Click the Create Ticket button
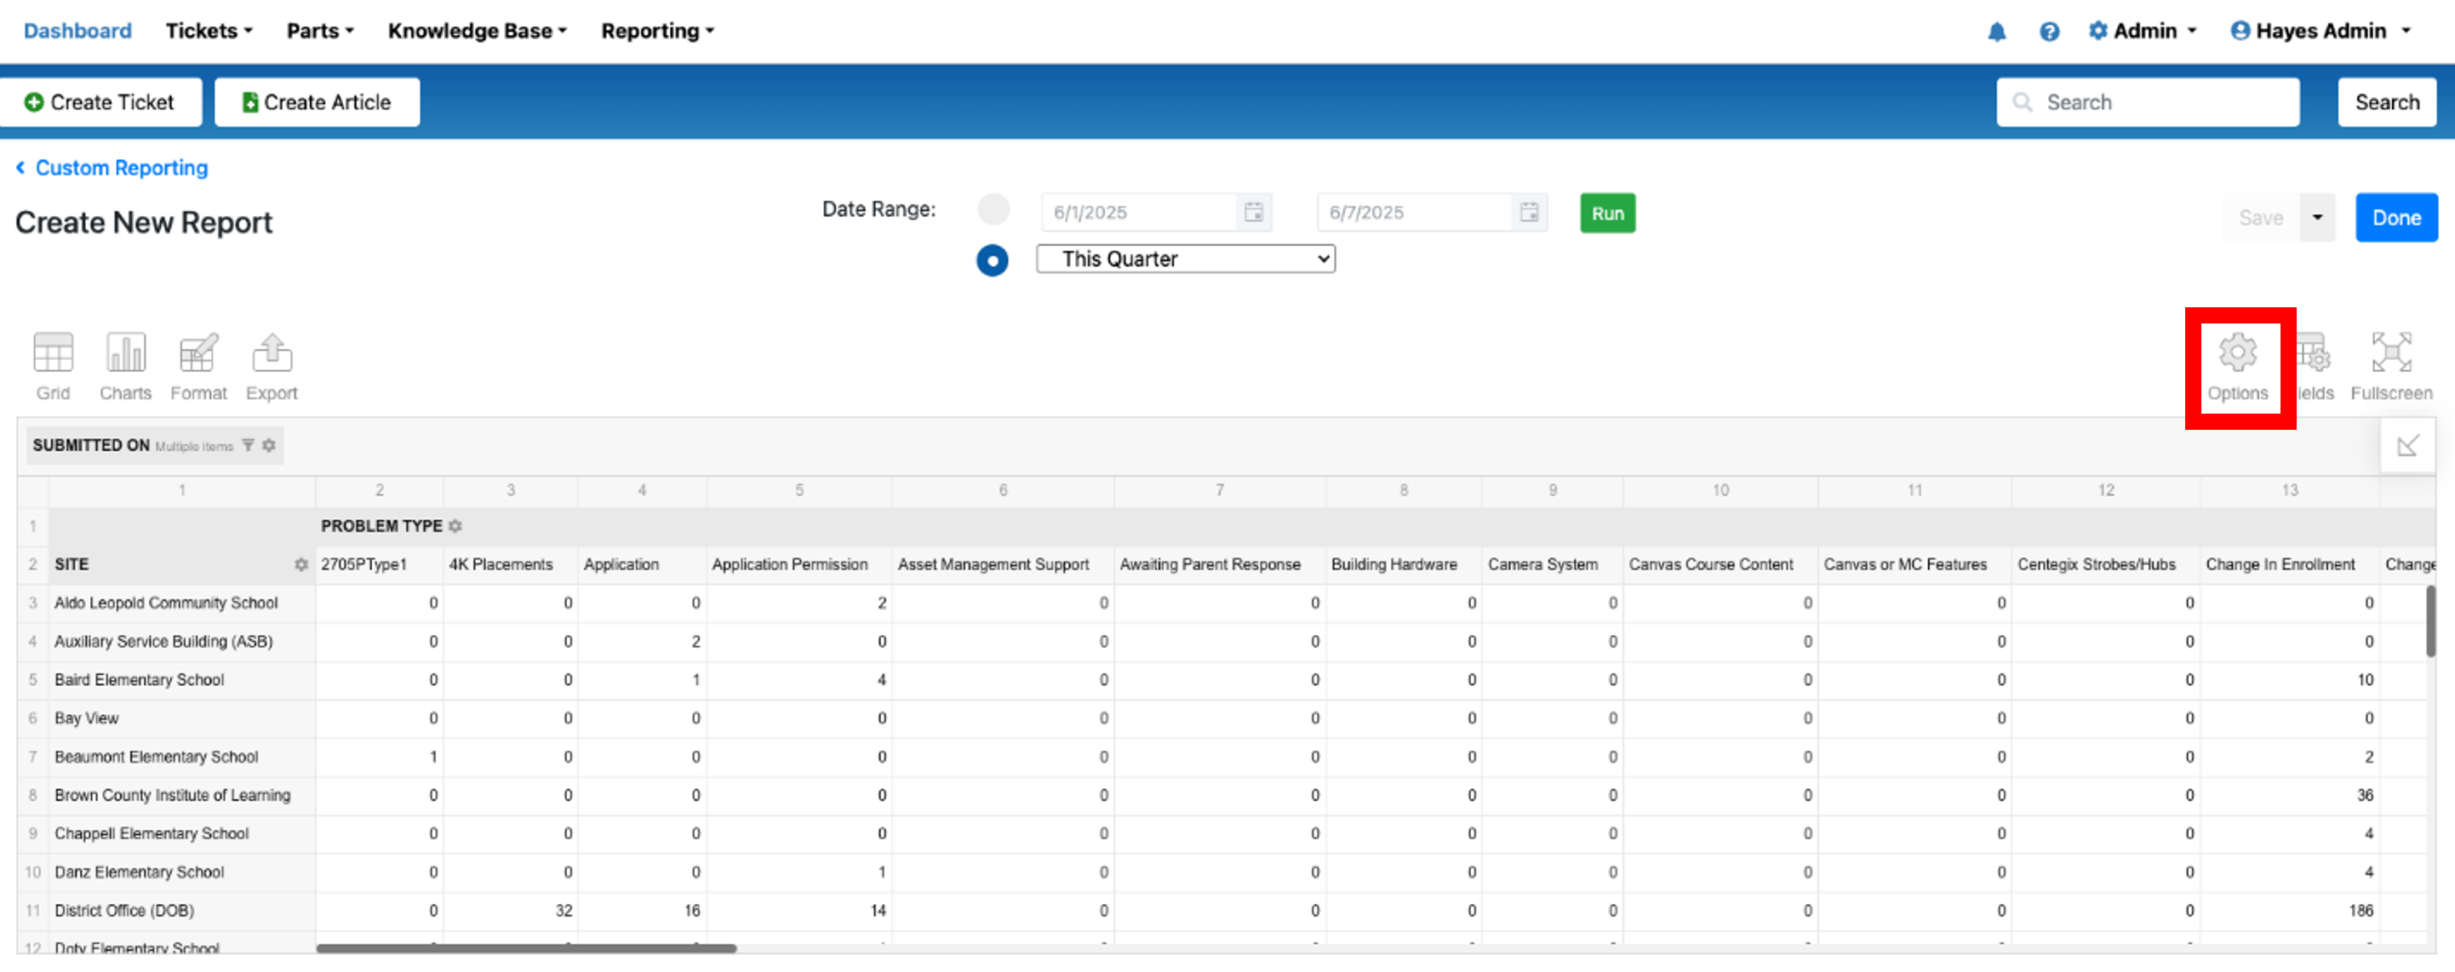 (100, 102)
